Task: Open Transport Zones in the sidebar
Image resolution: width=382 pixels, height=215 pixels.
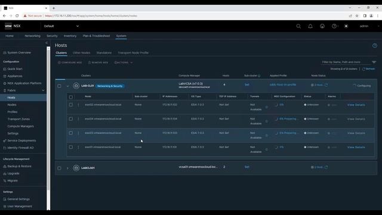Action: 19,119
